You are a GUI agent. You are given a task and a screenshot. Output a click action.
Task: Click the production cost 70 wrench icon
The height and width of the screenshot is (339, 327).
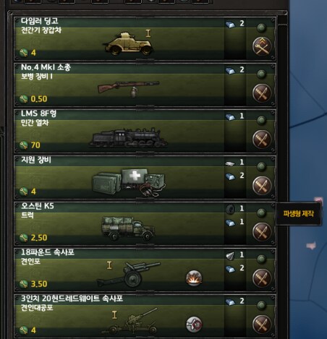point(24,145)
